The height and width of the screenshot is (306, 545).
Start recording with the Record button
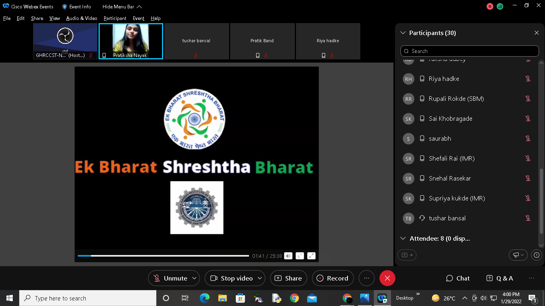(x=333, y=278)
